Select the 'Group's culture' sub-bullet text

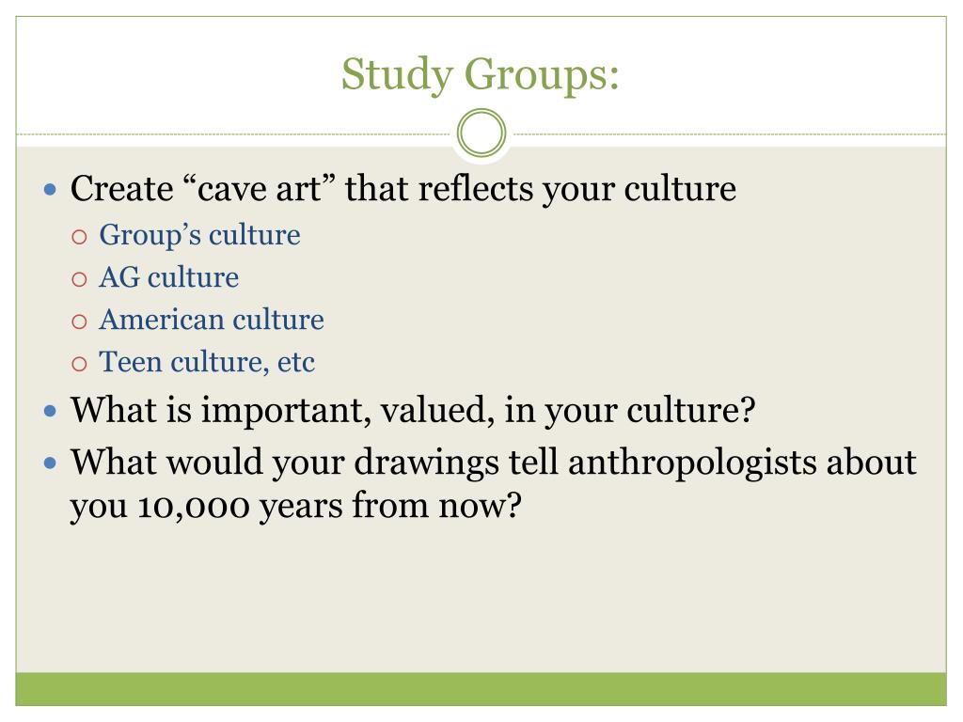click(199, 235)
